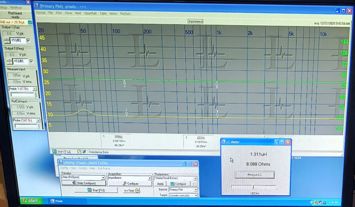
Task: Click the (hide Configure) stimulus button
Action: (x=84, y=183)
